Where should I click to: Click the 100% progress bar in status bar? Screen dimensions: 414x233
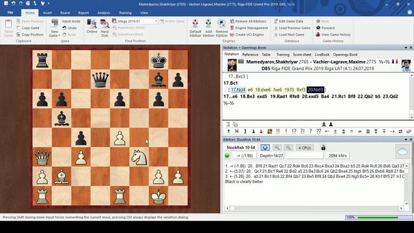[378, 217]
